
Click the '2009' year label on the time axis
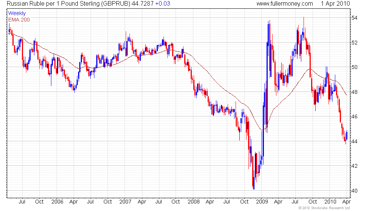click(x=262, y=202)
